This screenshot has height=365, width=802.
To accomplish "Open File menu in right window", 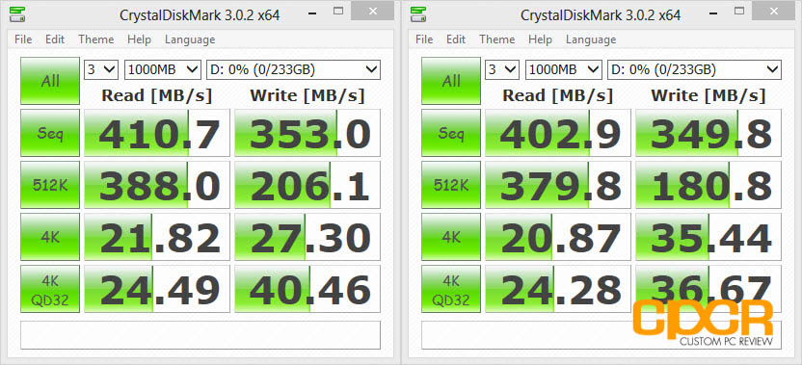I will point(424,39).
